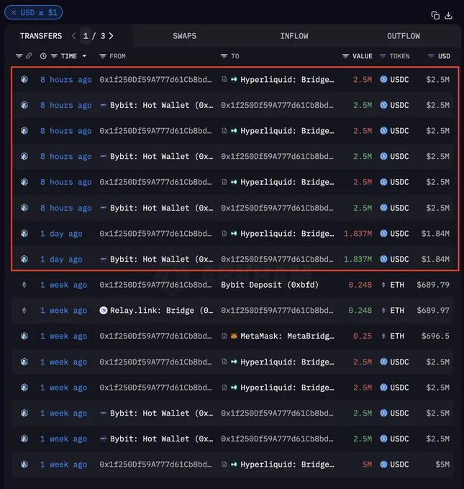464x489 pixels.
Task: Click the link icon in table header
Action: coord(29,56)
